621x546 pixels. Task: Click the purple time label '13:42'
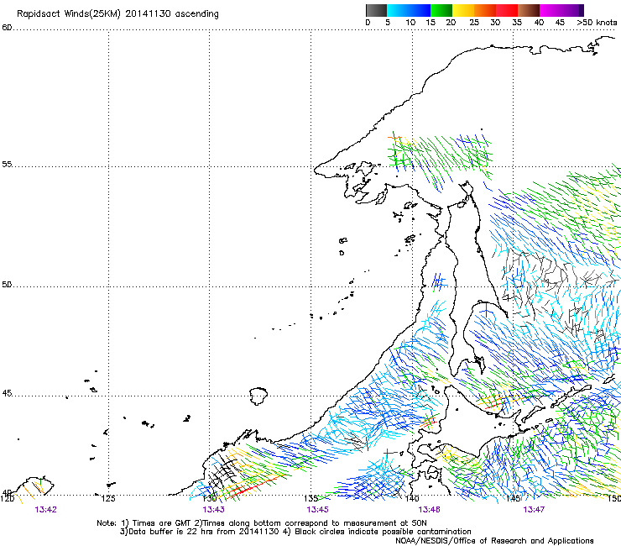45,510
